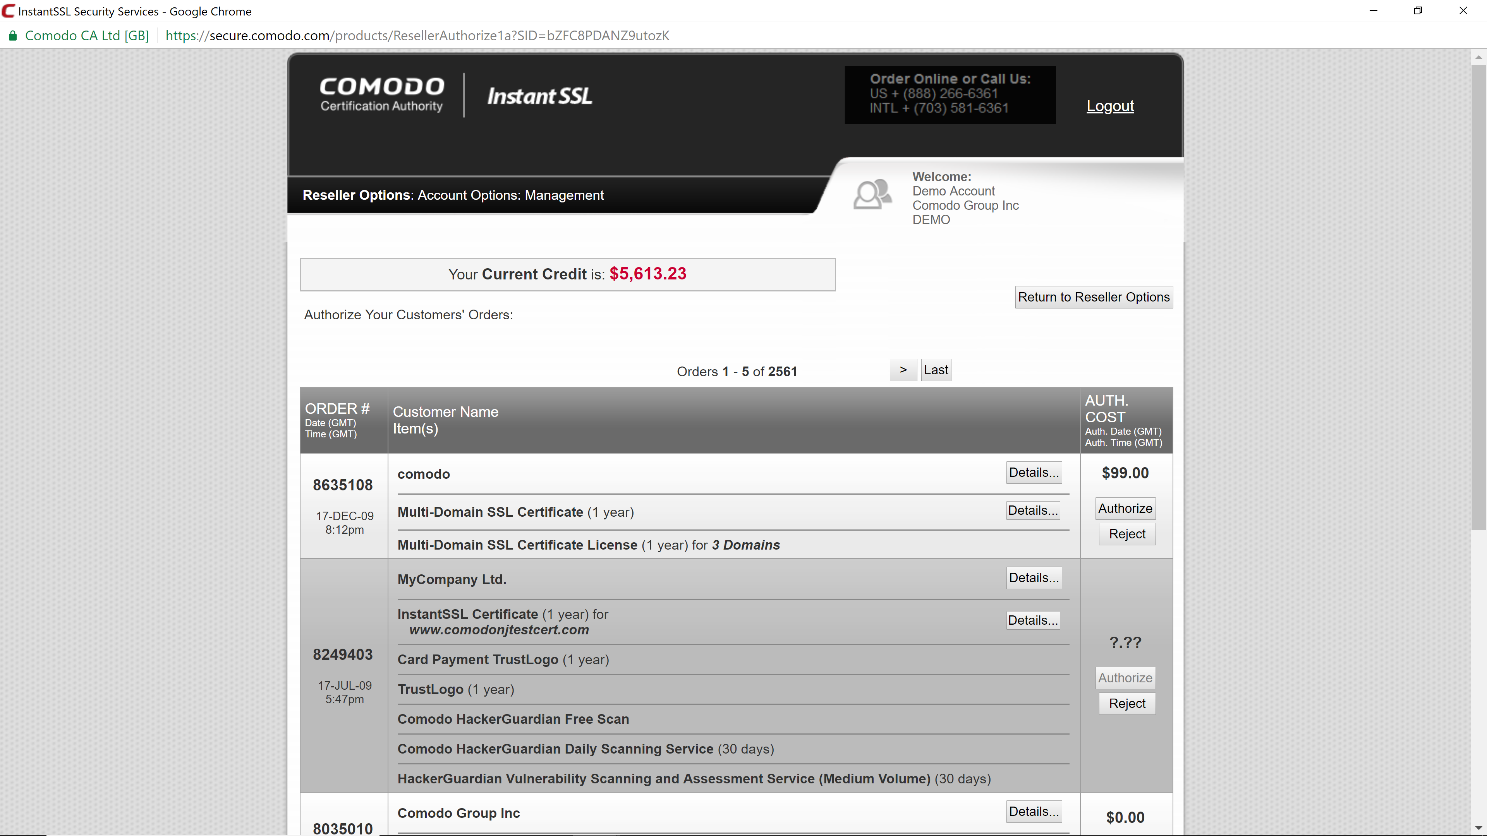Click HackerGuardian Vulnerability Scanning Medium Volume item
This screenshot has height=836, width=1487.
694,779
